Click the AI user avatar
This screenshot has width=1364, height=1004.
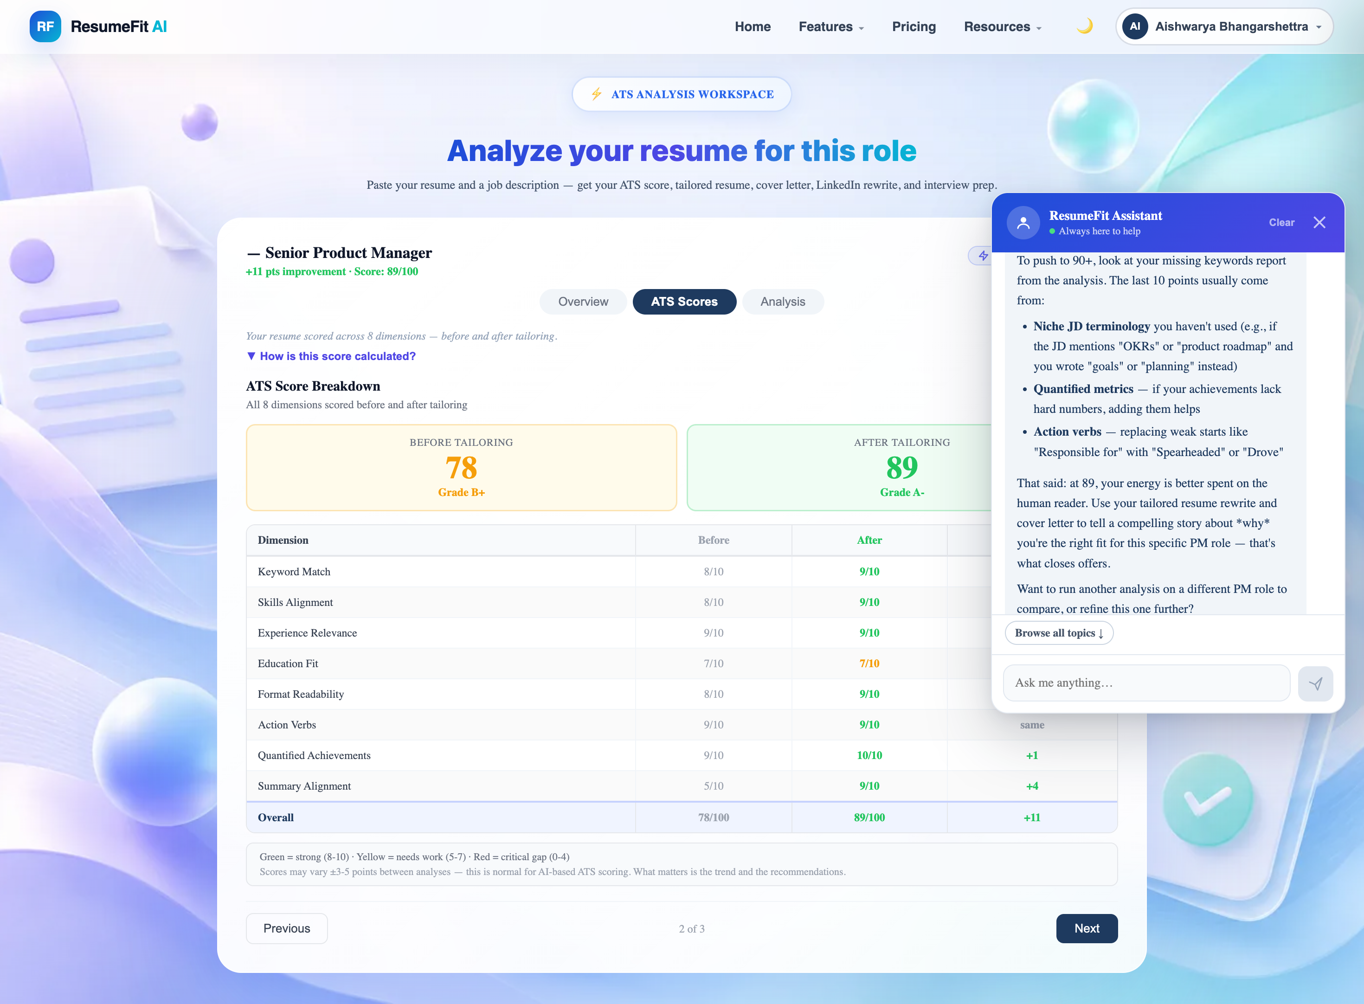point(1134,27)
